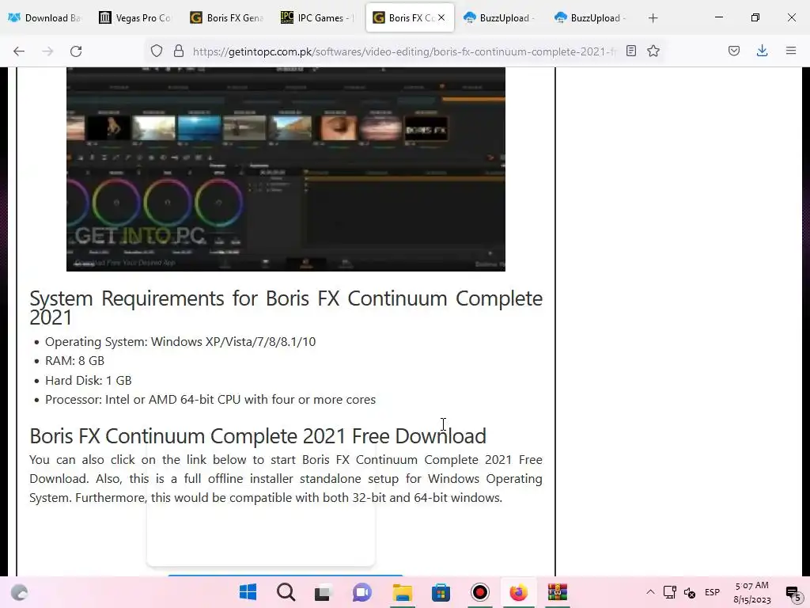Image resolution: width=810 pixels, height=608 pixels.
Task: Click the Processor requirement line
Action: coord(210,400)
